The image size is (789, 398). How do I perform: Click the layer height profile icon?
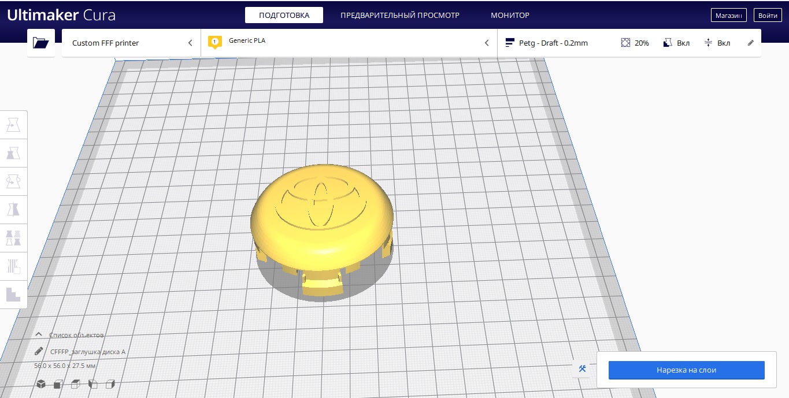(x=510, y=43)
